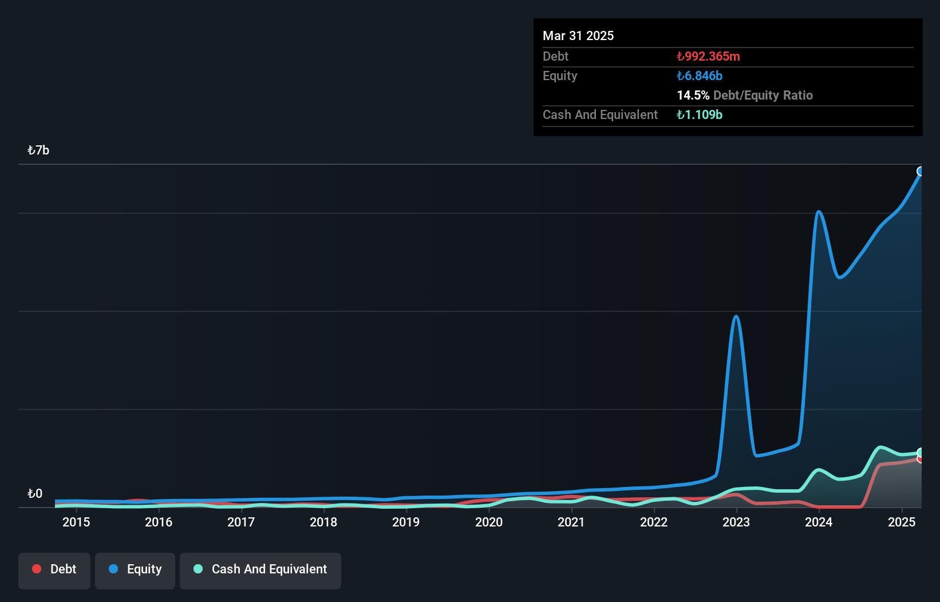Screen dimensions: 940x602
Task: Click the 2015 x-axis label
Action: (76, 522)
